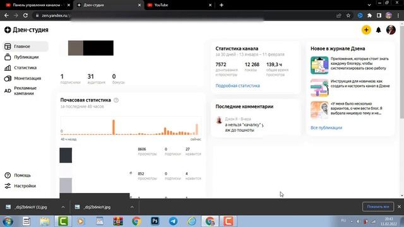Expand options for _dzjZb6nioY.jpg download
Viewport: 404px width, 227px height.
(132, 207)
